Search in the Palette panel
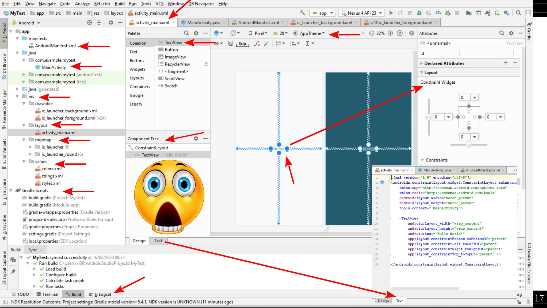The image size is (547, 308). pos(186,33)
